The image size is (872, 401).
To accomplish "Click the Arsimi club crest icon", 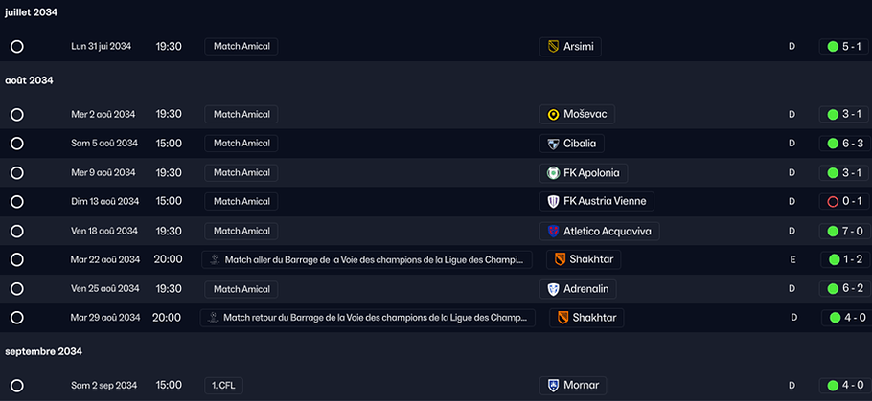I will 553,46.
